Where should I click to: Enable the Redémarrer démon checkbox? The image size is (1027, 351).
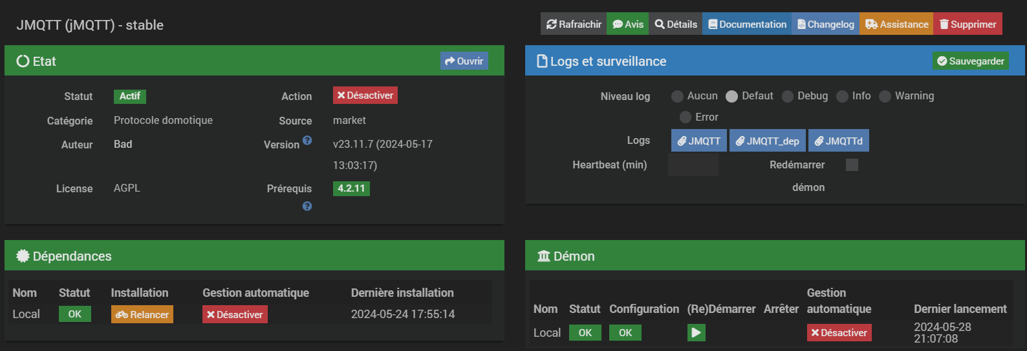(852, 165)
